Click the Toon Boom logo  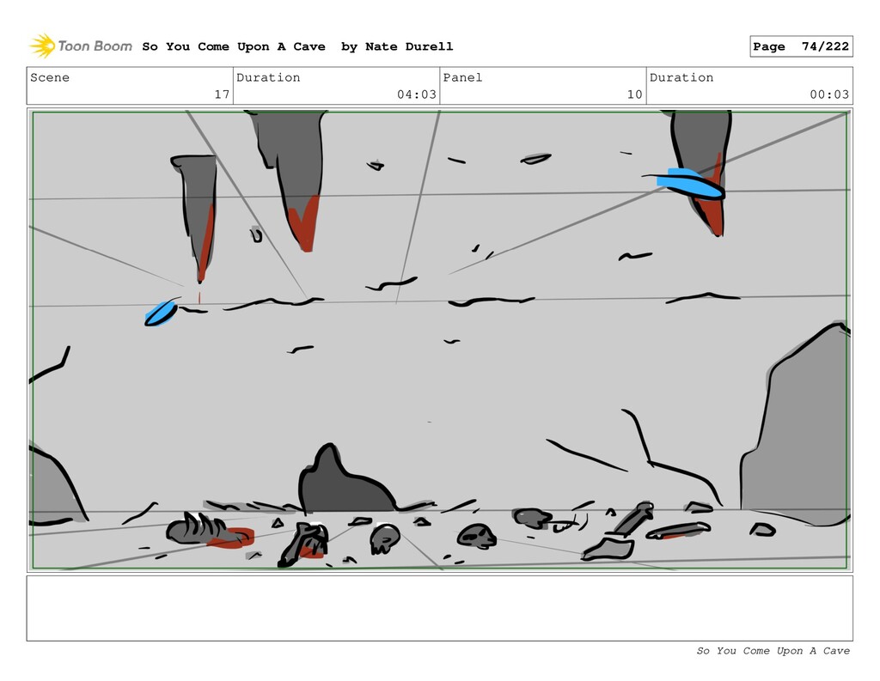coord(81,46)
